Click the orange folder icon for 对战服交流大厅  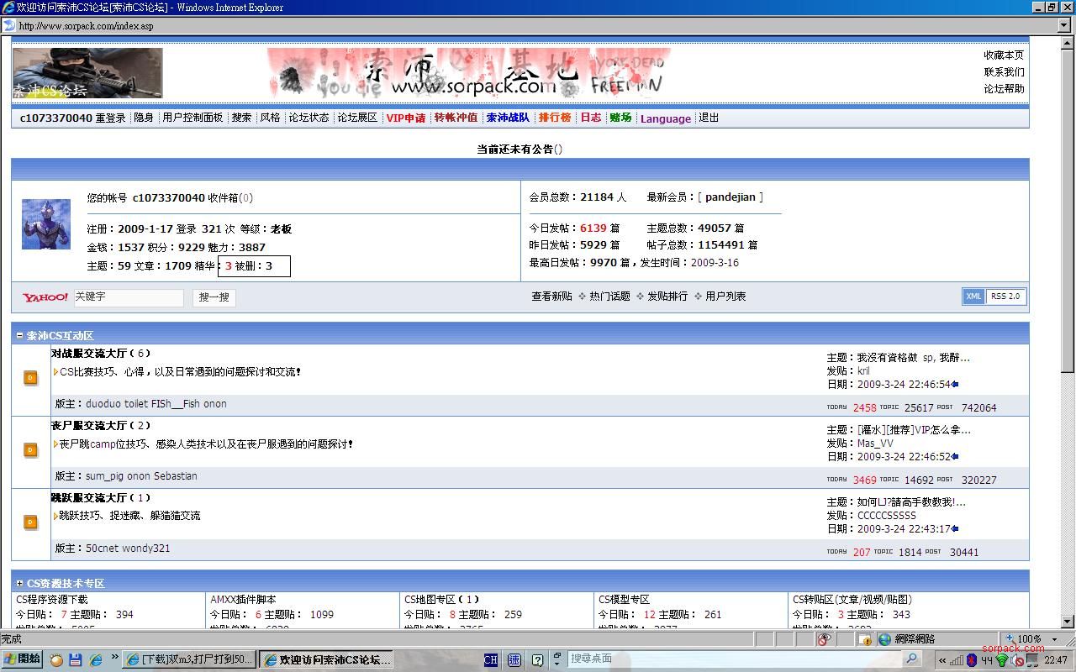(x=30, y=378)
